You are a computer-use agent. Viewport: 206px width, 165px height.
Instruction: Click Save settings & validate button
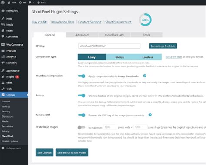(163, 46)
